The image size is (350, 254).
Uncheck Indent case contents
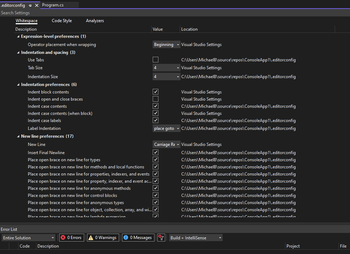tap(156, 106)
